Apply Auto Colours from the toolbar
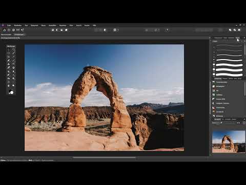The height and width of the screenshot is (185, 246). coord(61,30)
